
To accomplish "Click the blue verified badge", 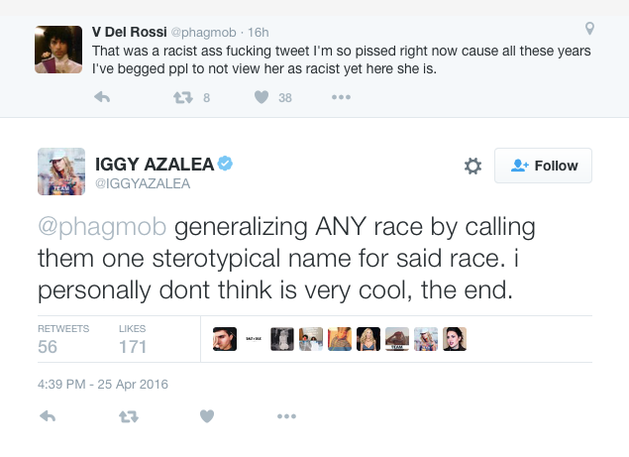I will coord(226,164).
